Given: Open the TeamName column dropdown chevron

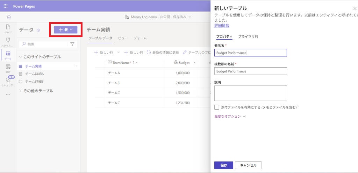Looking at the screenshot, I should (137, 62).
